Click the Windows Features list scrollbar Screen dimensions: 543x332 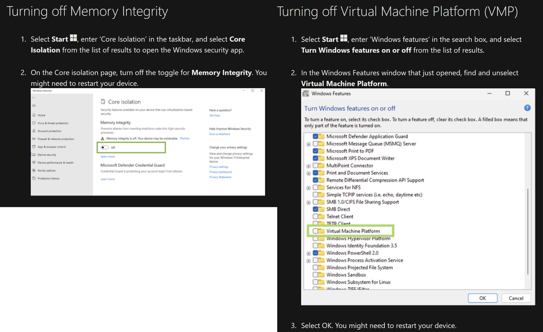[528, 231]
